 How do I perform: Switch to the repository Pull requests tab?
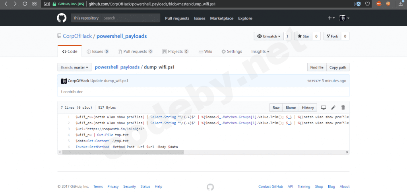click(x=135, y=51)
